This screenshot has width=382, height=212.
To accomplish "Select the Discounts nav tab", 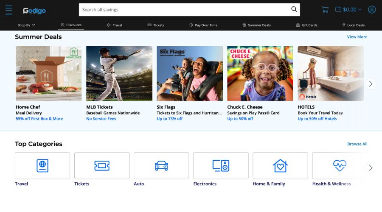I will point(71,25).
